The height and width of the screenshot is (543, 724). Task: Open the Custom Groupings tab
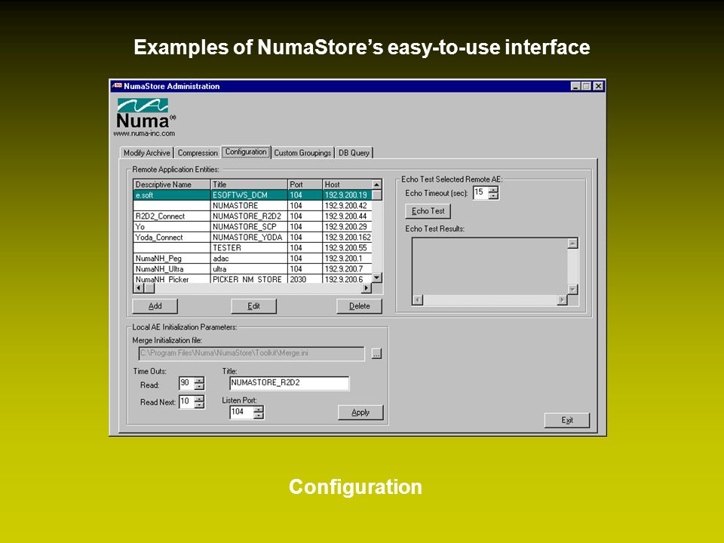pyautogui.click(x=302, y=153)
